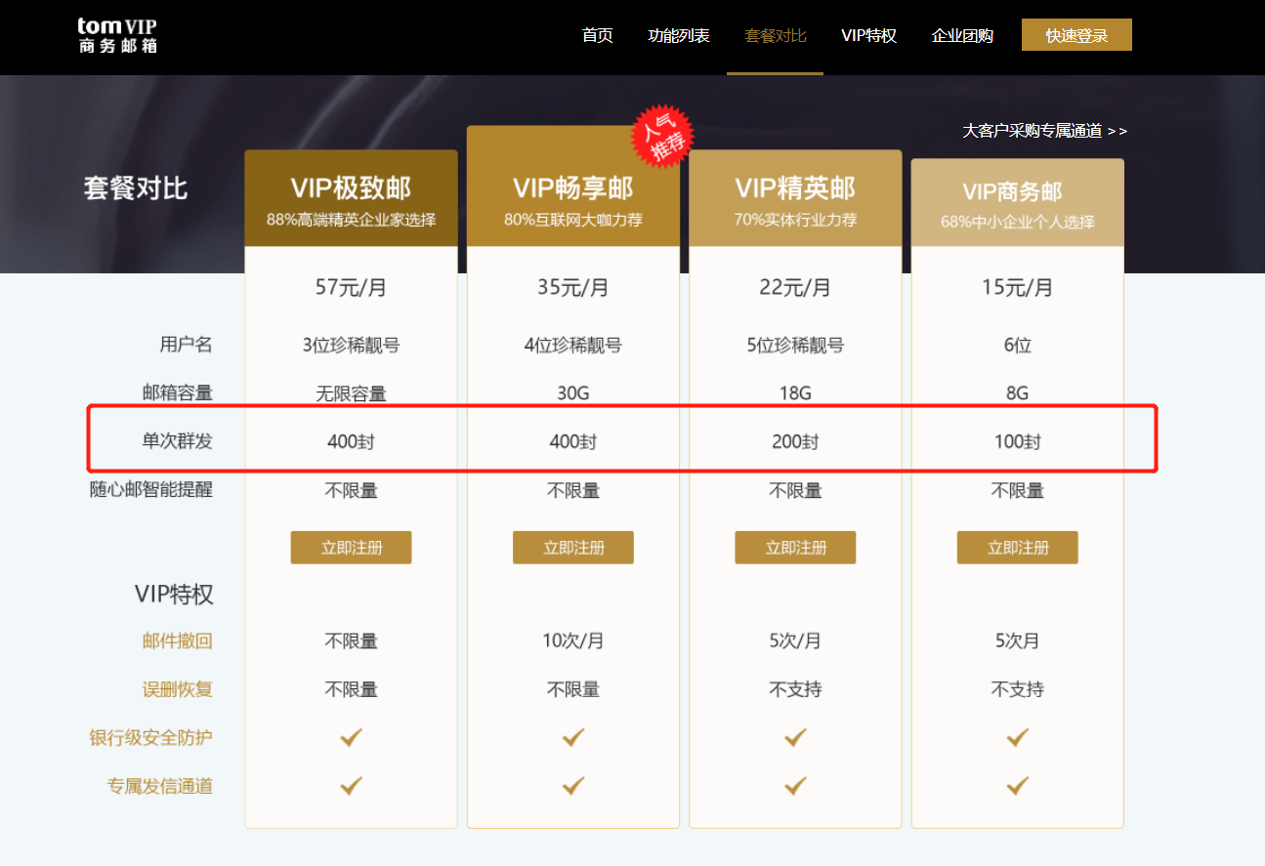
Task: Click the 银行级安全防护 privilege label
Action: pyautogui.click(x=150, y=737)
